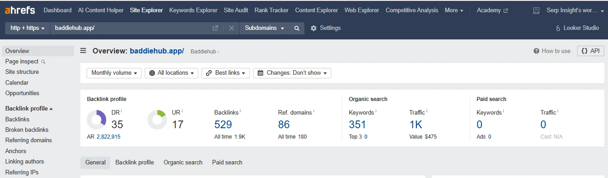
Task: Clear the URL field with X icon
Action: pyautogui.click(x=231, y=28)
